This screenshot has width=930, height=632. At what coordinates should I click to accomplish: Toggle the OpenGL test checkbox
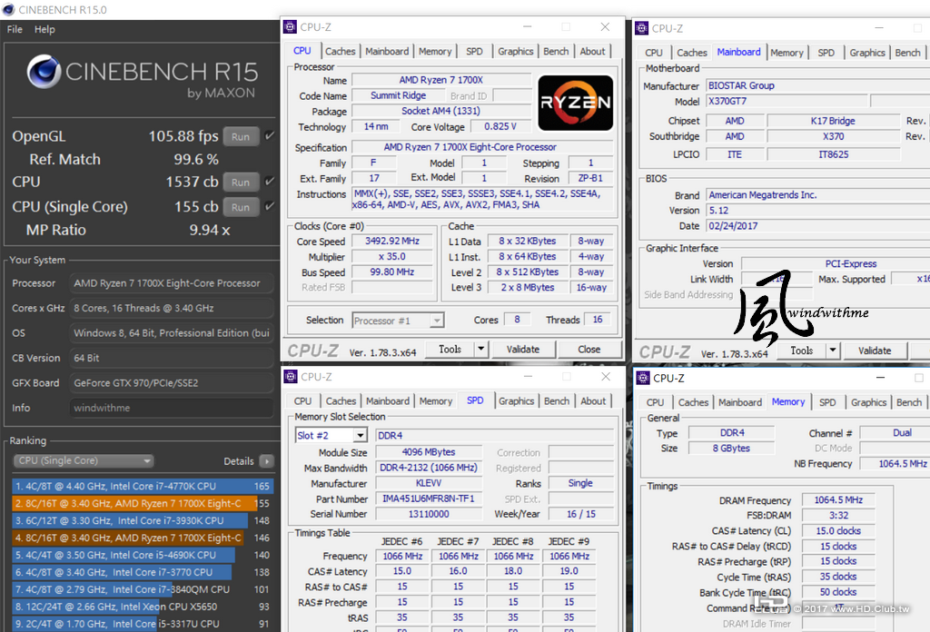tap(269, 136)
